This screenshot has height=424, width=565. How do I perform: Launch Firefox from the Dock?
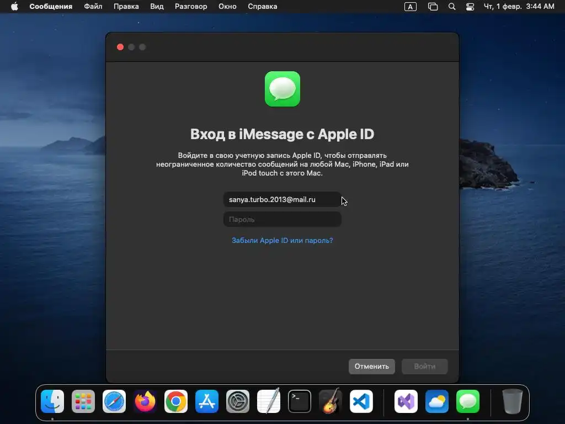145,401
